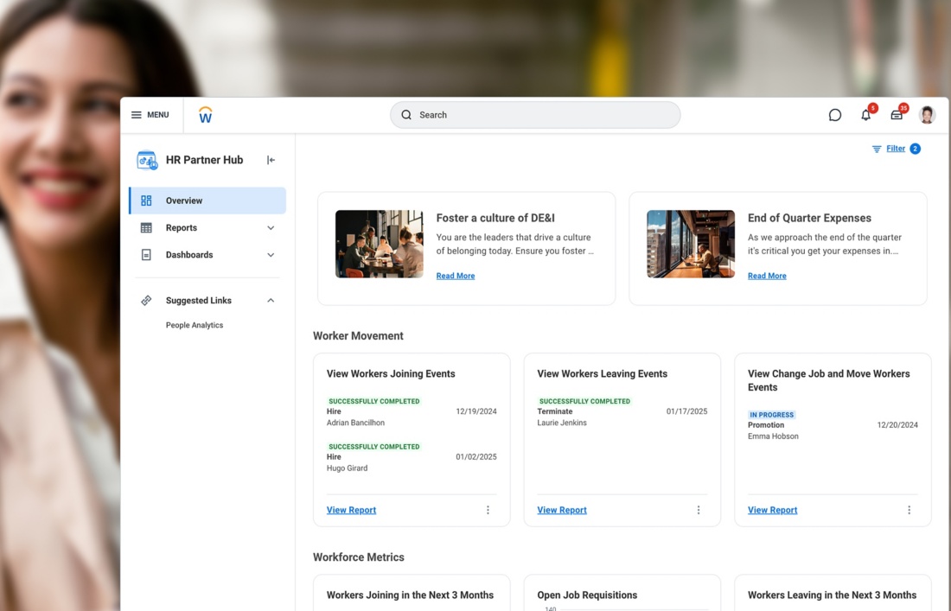Open the End of Quarter Expenses thumbnail

[691, 244]
